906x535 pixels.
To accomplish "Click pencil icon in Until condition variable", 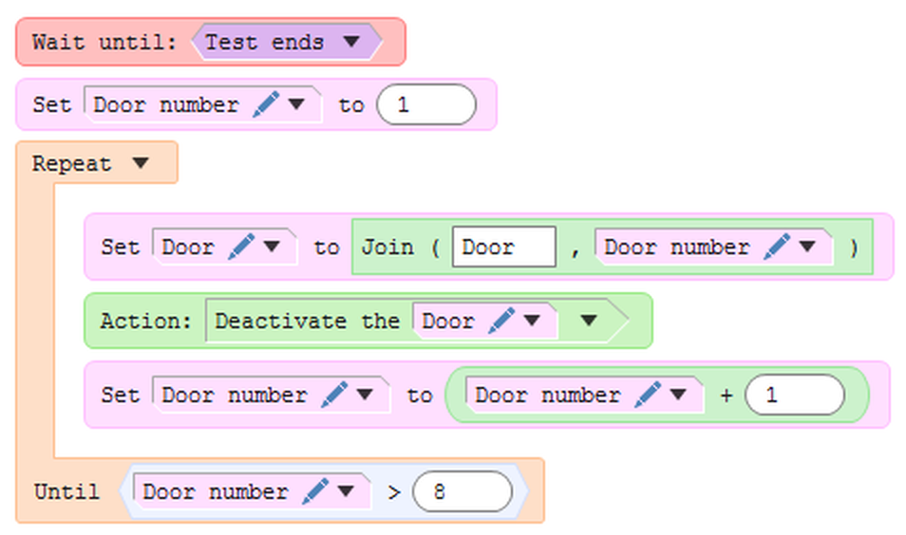I will pyautogui.click(x=314, y=492).
